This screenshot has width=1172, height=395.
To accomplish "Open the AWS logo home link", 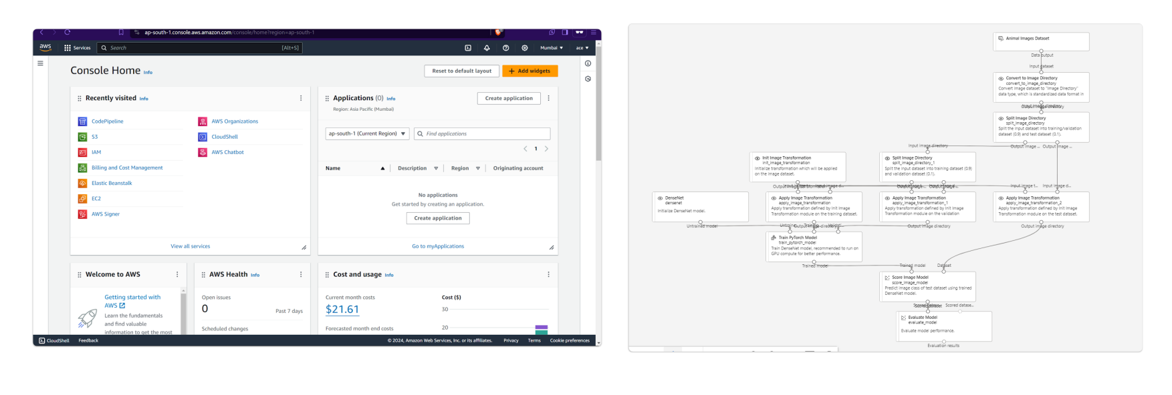I will (x=45, y=47).
